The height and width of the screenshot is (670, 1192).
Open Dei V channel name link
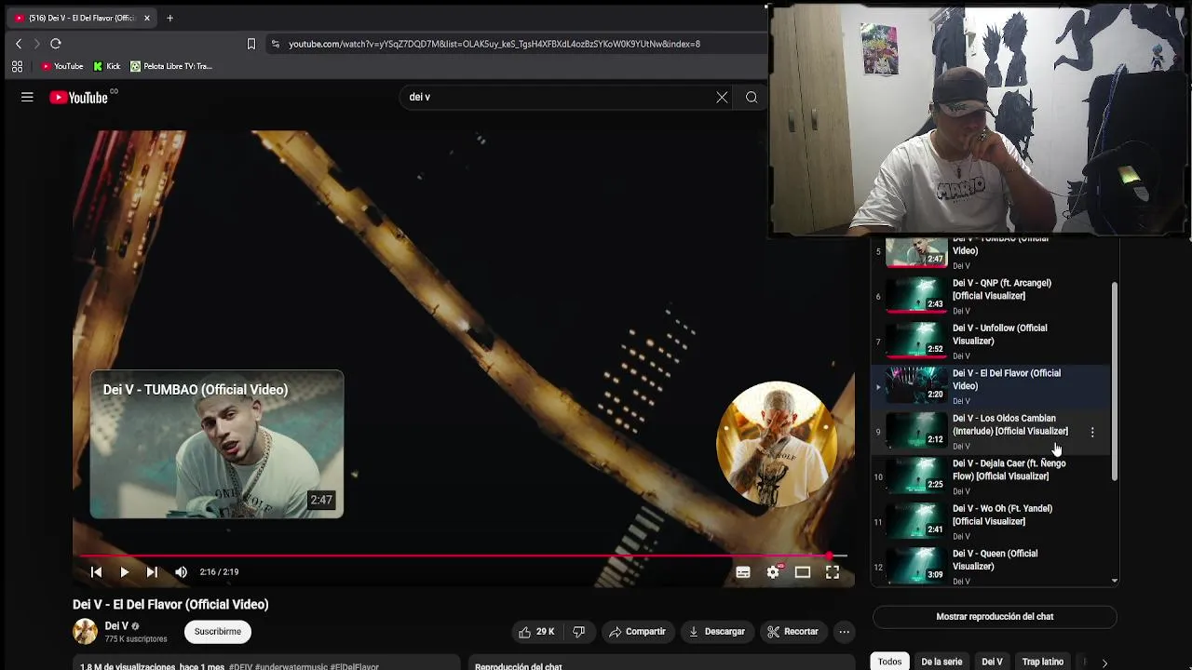116,626
